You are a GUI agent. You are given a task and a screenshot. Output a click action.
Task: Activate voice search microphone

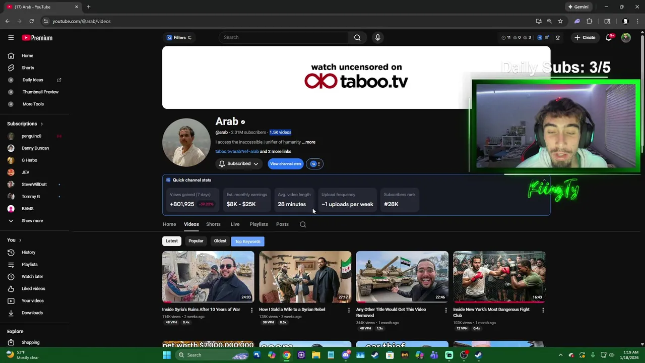(377, 37)
